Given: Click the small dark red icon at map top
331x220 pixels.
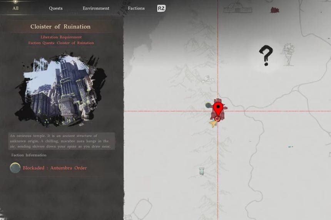Looking at the screenshot, I should point(274,10).
